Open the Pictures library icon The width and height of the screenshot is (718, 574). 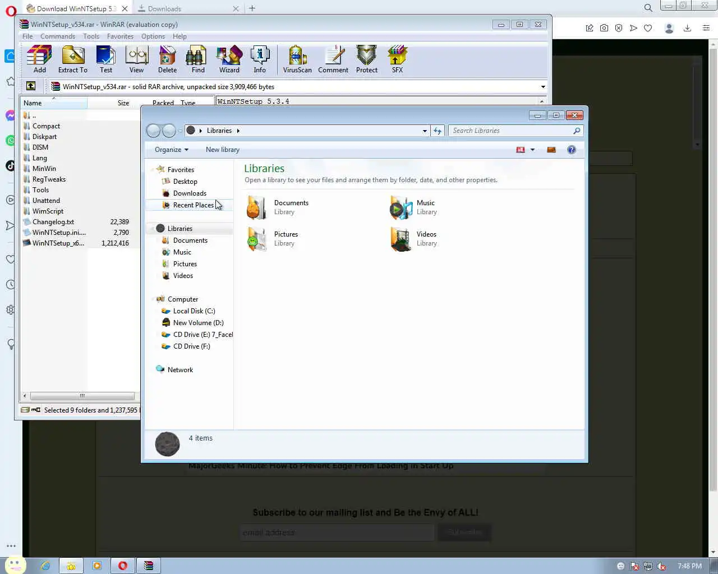pos(256,239)
